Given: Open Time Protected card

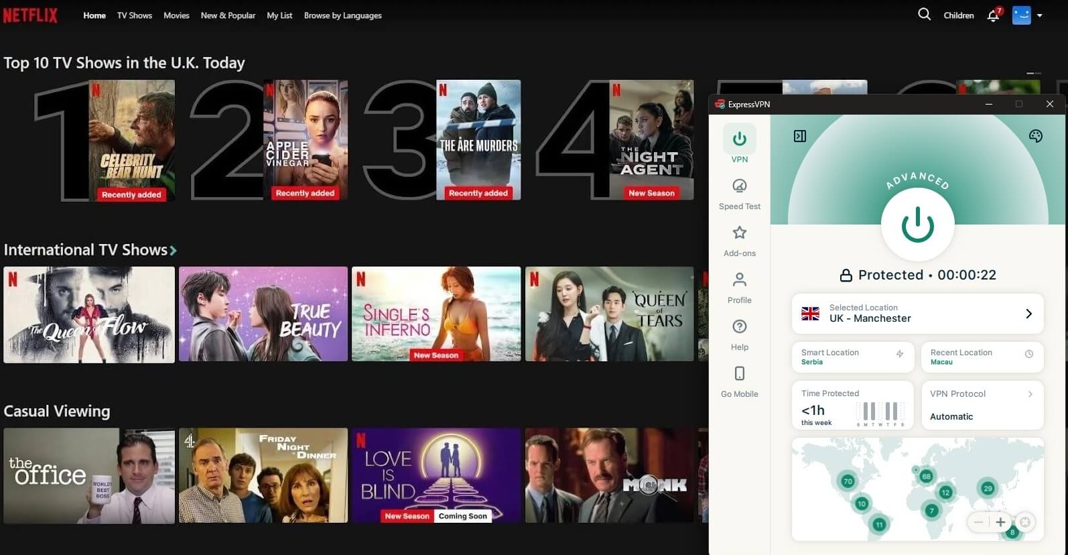Looking at the screenshot, I should [853, 406].
